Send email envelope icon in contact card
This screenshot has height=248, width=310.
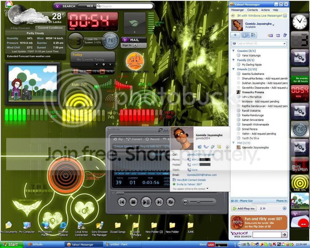219,147
